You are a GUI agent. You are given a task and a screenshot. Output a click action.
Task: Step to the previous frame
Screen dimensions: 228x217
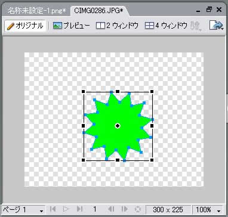[x=111, y=209]
